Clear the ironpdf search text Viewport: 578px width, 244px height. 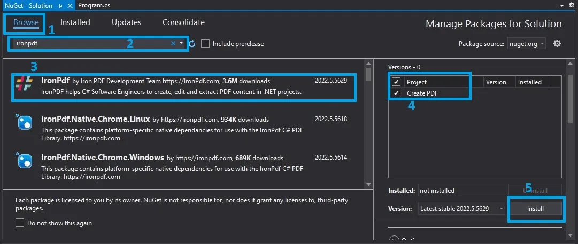point(173,43)
